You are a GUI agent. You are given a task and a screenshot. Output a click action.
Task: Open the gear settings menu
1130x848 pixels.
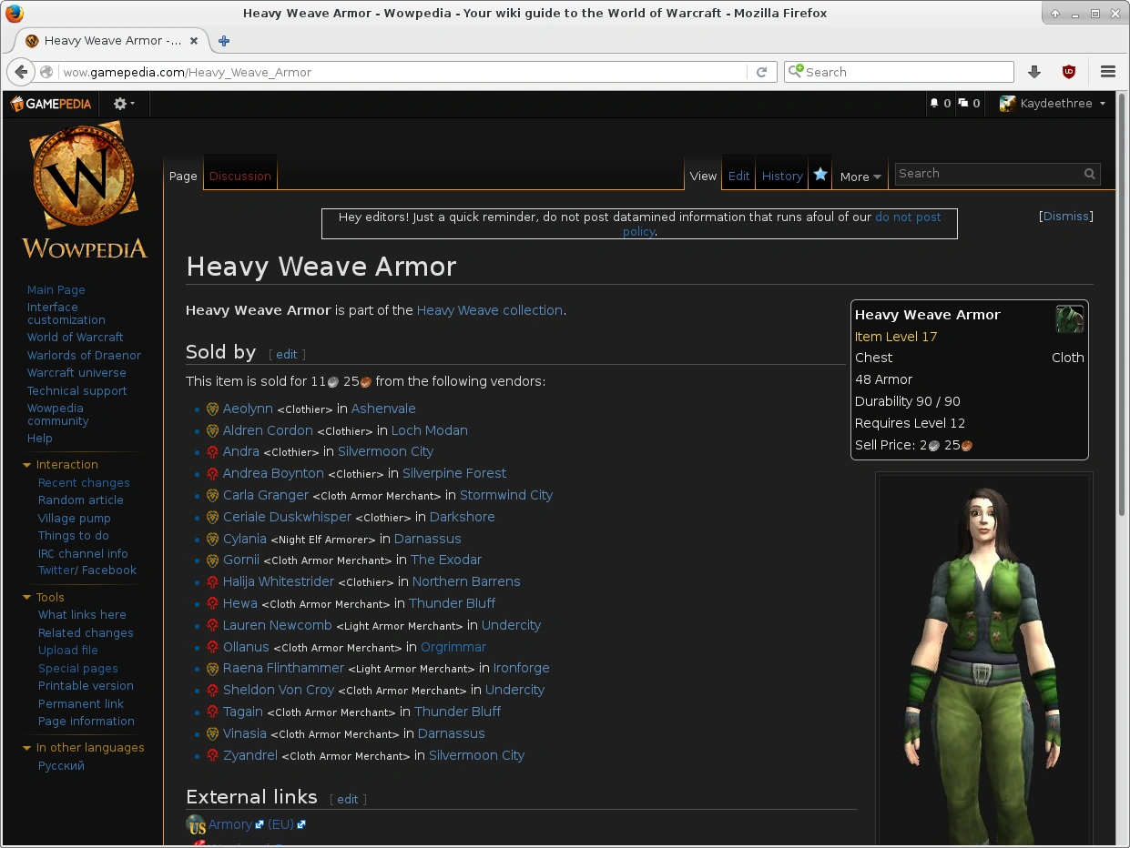124,104
